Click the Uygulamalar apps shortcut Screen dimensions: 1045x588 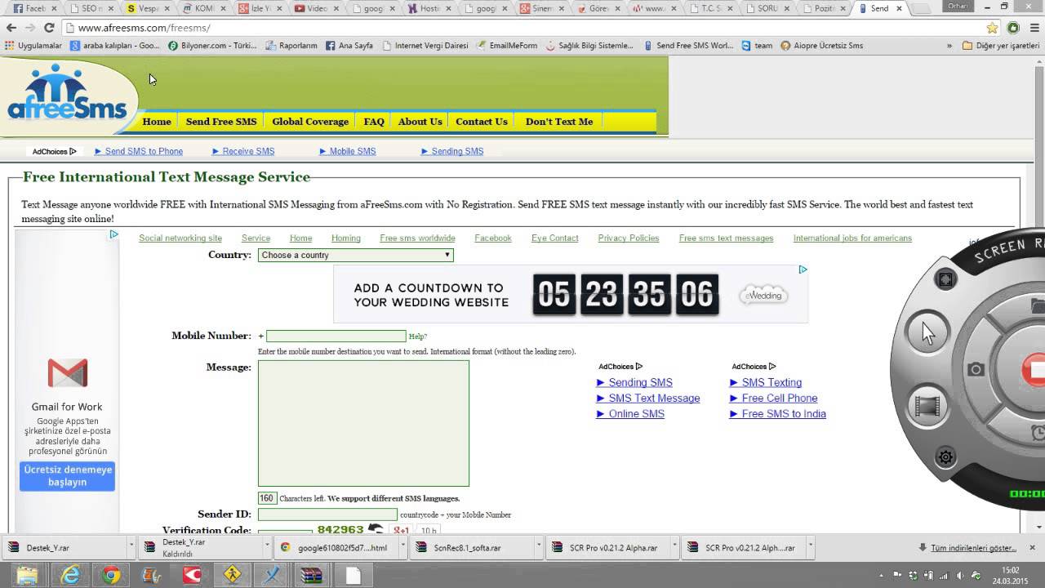[x=33, y=46]
